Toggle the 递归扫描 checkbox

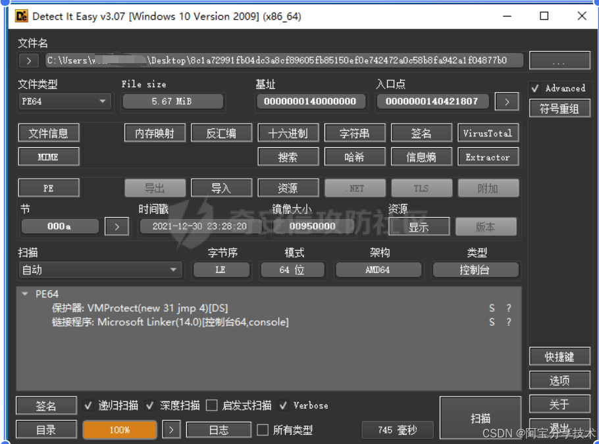88,405
